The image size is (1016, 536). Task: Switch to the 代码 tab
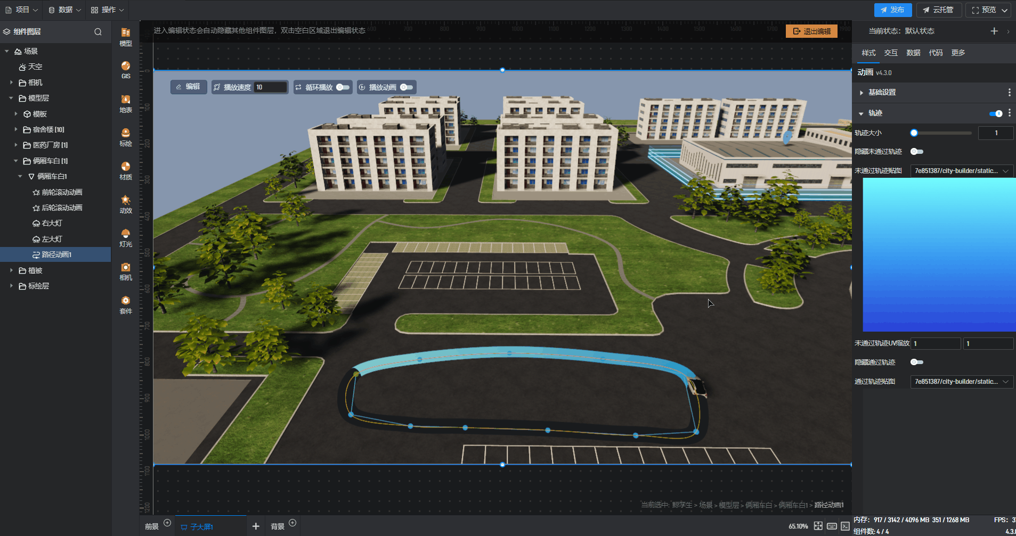[936, 53]
